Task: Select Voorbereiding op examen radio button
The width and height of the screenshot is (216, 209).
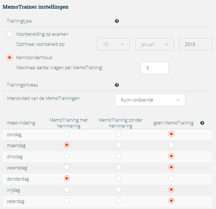Action: (x=9, y=34)
